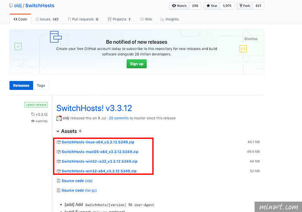Open commit 4a09786
302x212 pixels.
coord(41,121)
